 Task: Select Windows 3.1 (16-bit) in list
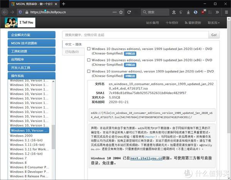(x=26, y=140)
